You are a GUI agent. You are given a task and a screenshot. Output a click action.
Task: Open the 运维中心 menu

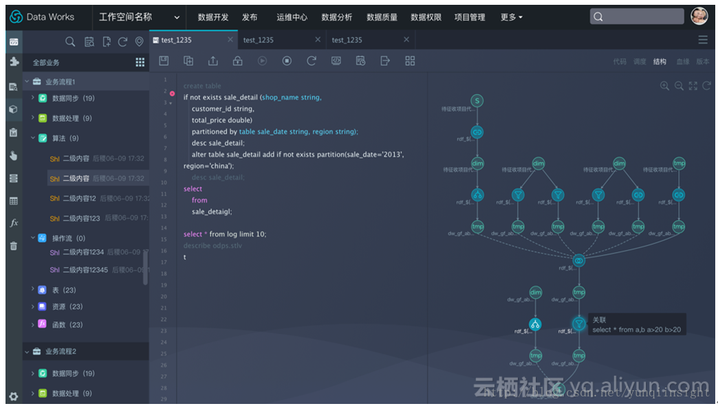coord(292,17)
